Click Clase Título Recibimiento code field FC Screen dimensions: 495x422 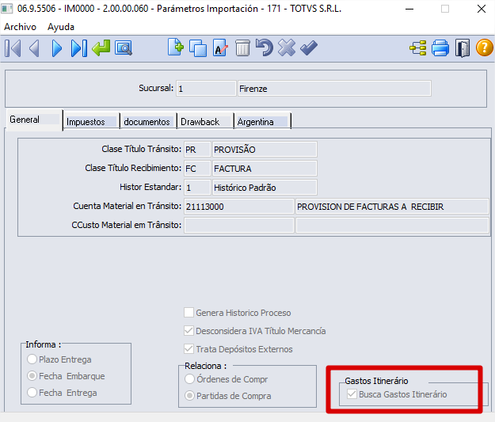(x=197, y=169)
